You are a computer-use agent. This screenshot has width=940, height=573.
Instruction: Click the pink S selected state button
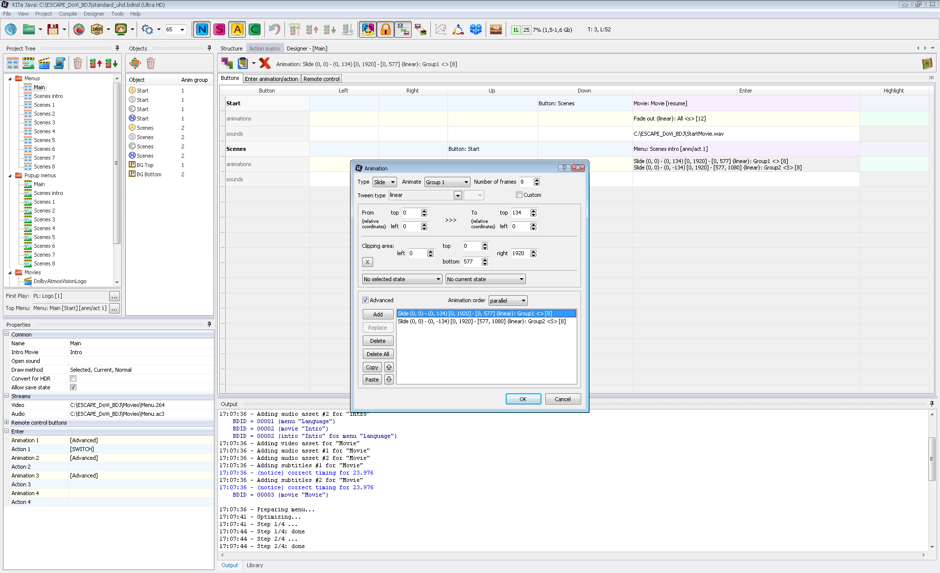tap(219, 30)
